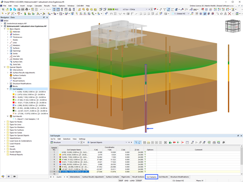Click the Soil Samples tree icon in navigator
This screenshot has height=182, width=243.
(11, 89)
